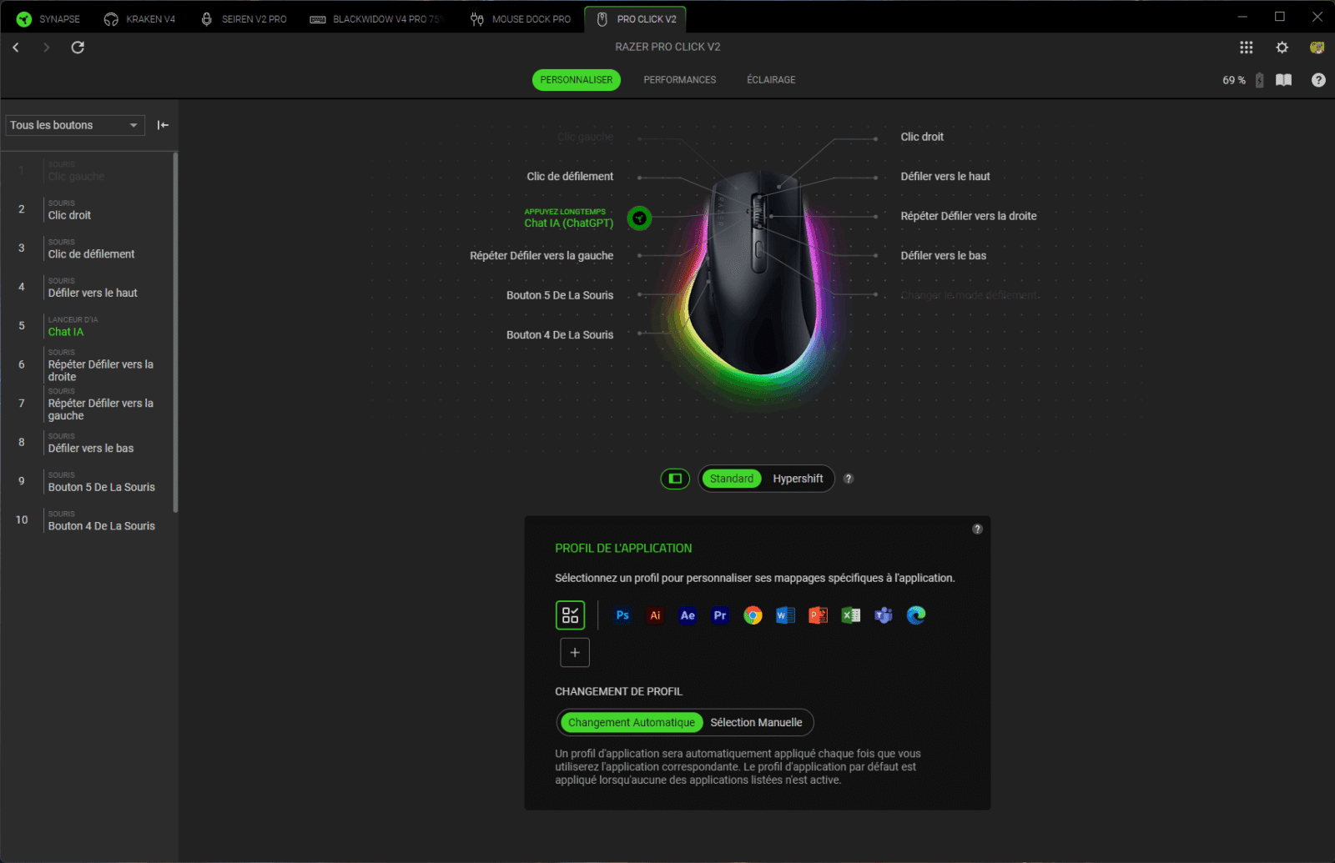Viewport: 1335px width, 863px height.
Task: Select Défiler vers le bas list row
Action: (x=87, y=443)
